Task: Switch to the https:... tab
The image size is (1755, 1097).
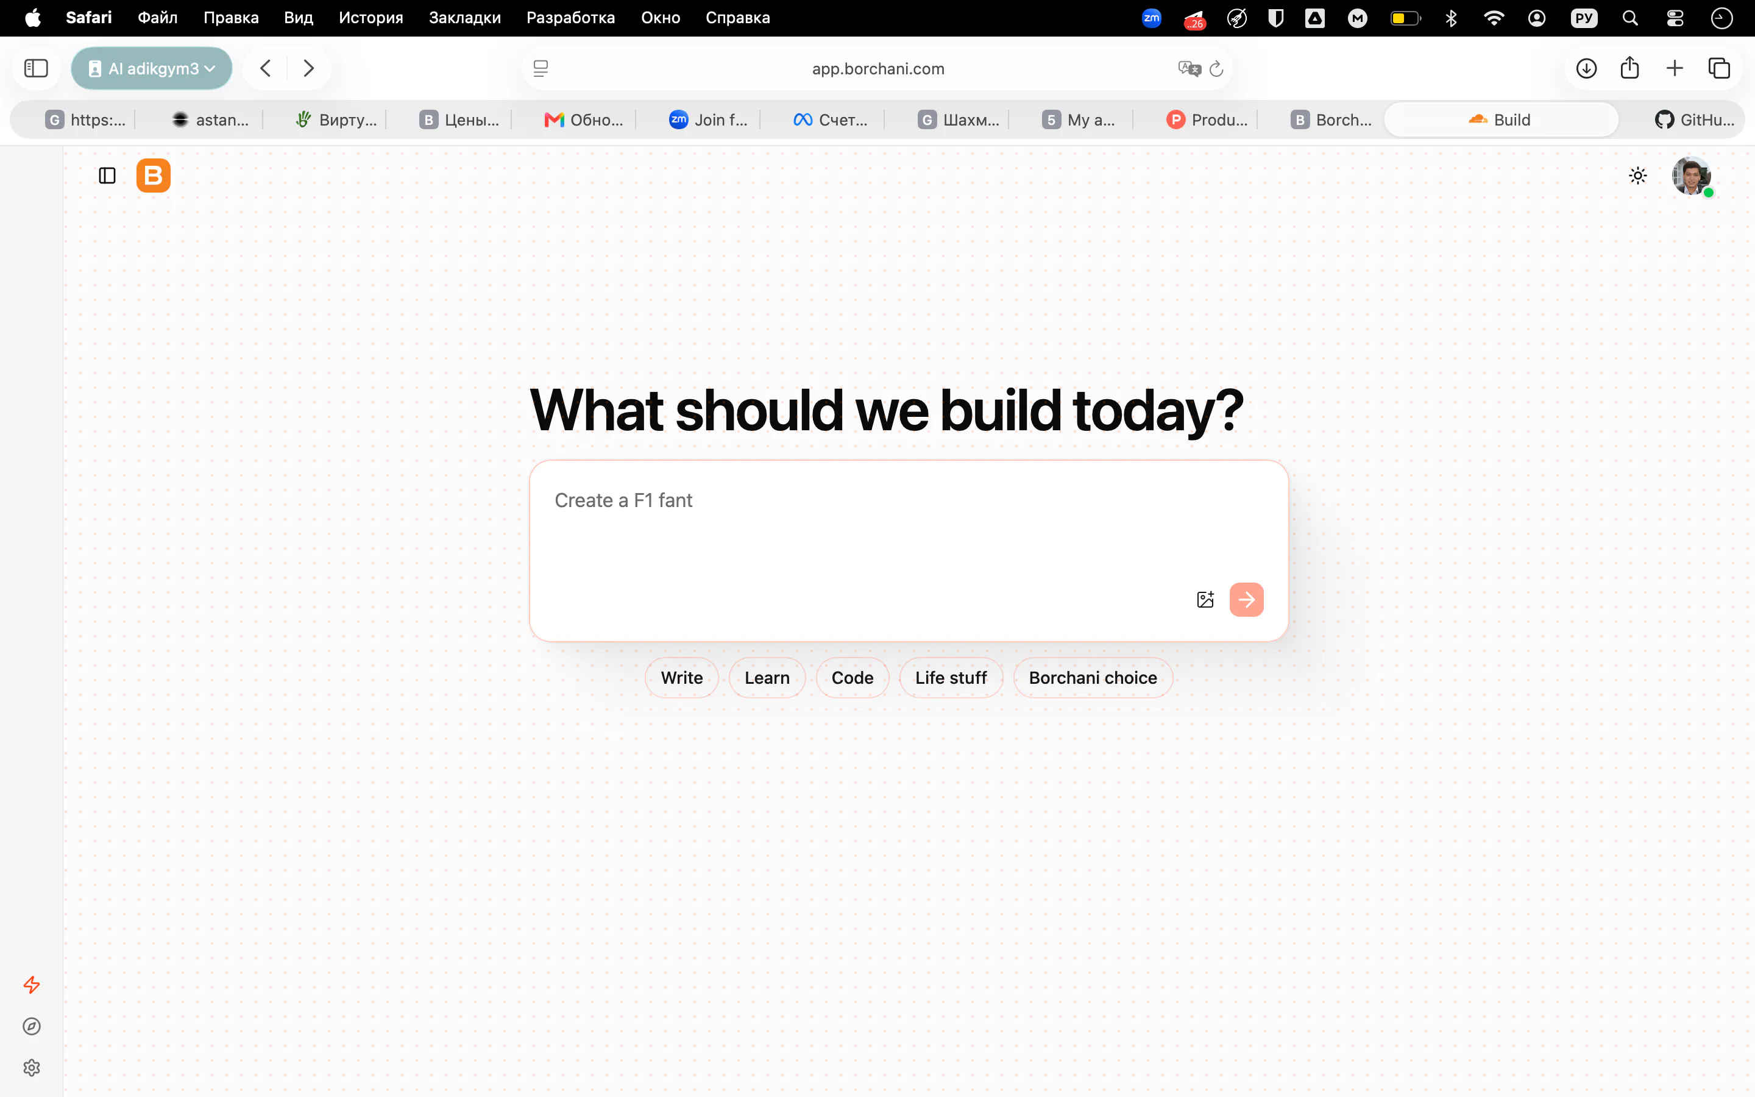Action: point(85,119)
